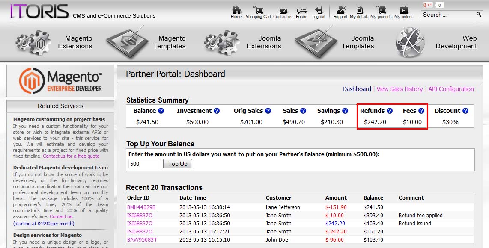Viewport: 489px width, 248px height.
Task: Click the Investment value $500.00
Action: pos(197,122)
